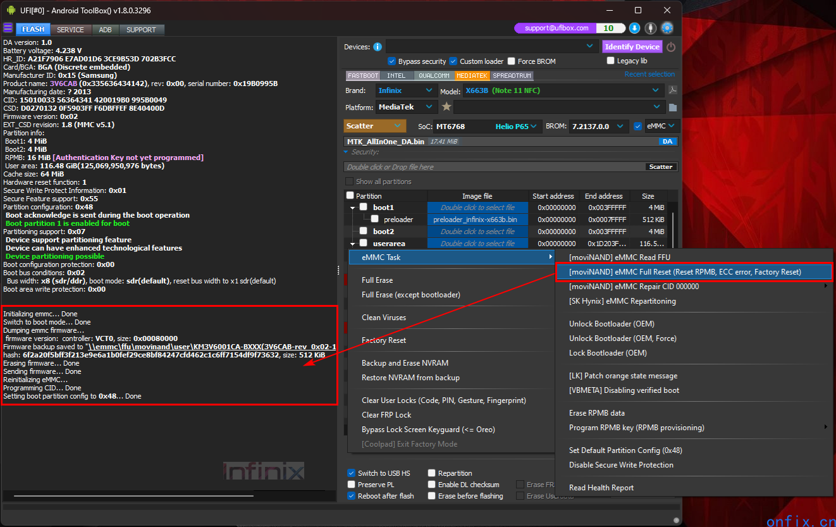Enable Erase before flashing checkbox
Image resolution: width=836 pixels, height=527 pixels.
(432, 496)
